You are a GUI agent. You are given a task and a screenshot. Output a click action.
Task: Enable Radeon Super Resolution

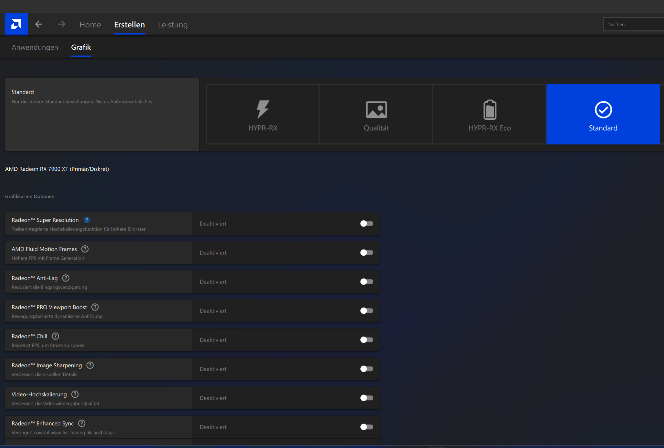point(367,223)
